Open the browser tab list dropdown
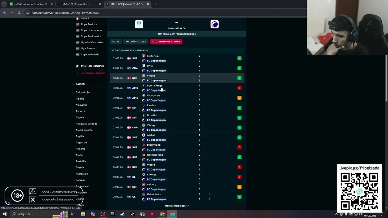Image resolution: width=388 pixels, height=218 pixels. (4, 4)
